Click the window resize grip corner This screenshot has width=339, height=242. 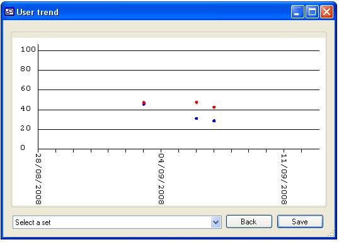pyautogui.click(x=331, y=234)
